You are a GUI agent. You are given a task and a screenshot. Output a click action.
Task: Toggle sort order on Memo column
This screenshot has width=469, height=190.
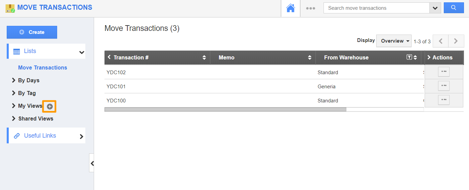tap(309, 58)
